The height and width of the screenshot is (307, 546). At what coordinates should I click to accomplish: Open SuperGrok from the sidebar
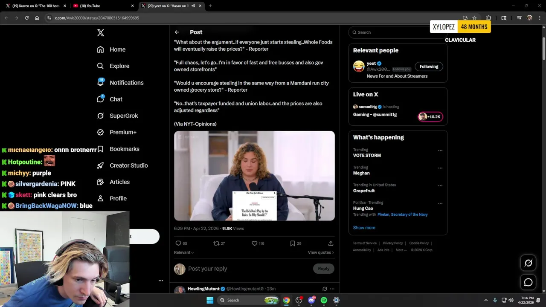(117, 116)
